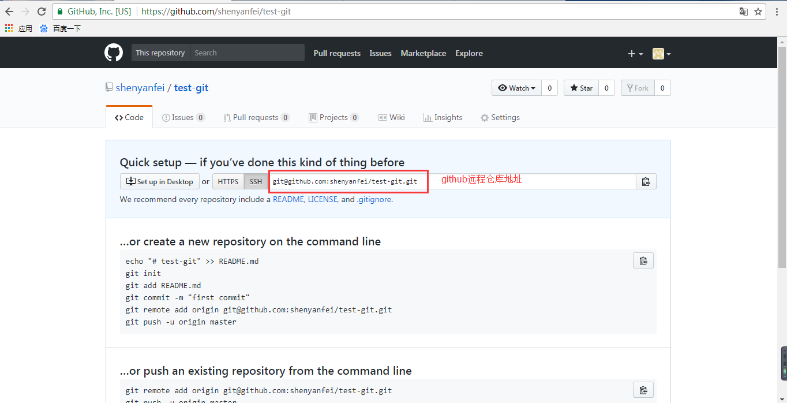Click the 'git push -u origin master' line in the new repository block
This screenshot has width=787, height=403.
[x=181, y=322]
